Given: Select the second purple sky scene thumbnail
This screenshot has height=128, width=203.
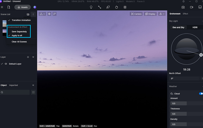Looking at the screenshot, I should (x=4, y=32).
